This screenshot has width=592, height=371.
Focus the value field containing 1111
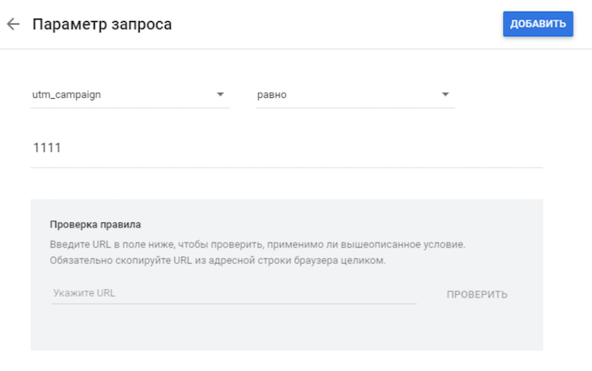(287, 149)
